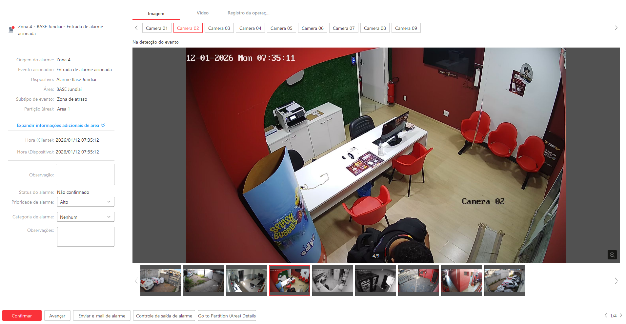Click into the Observação text box
This screenshot has height=324, width=626.
(x=85, y=175)
